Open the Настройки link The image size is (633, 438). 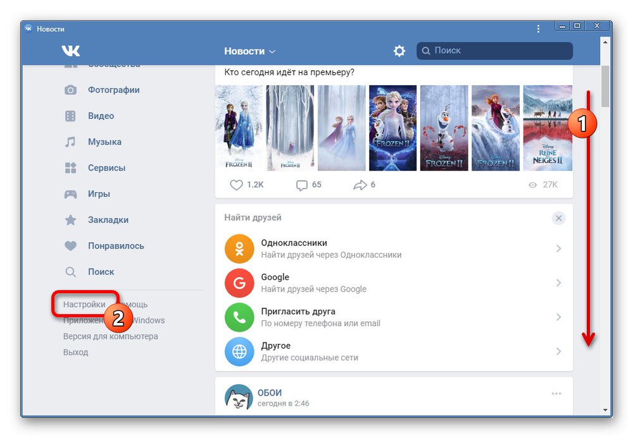pos(84,304)
